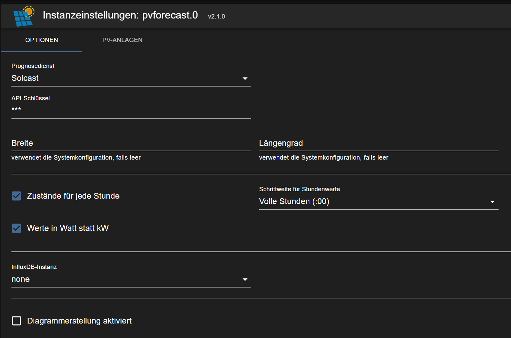Click the hint text below Breite
This screenshot has height=338, width=511.
coord(76,158)
